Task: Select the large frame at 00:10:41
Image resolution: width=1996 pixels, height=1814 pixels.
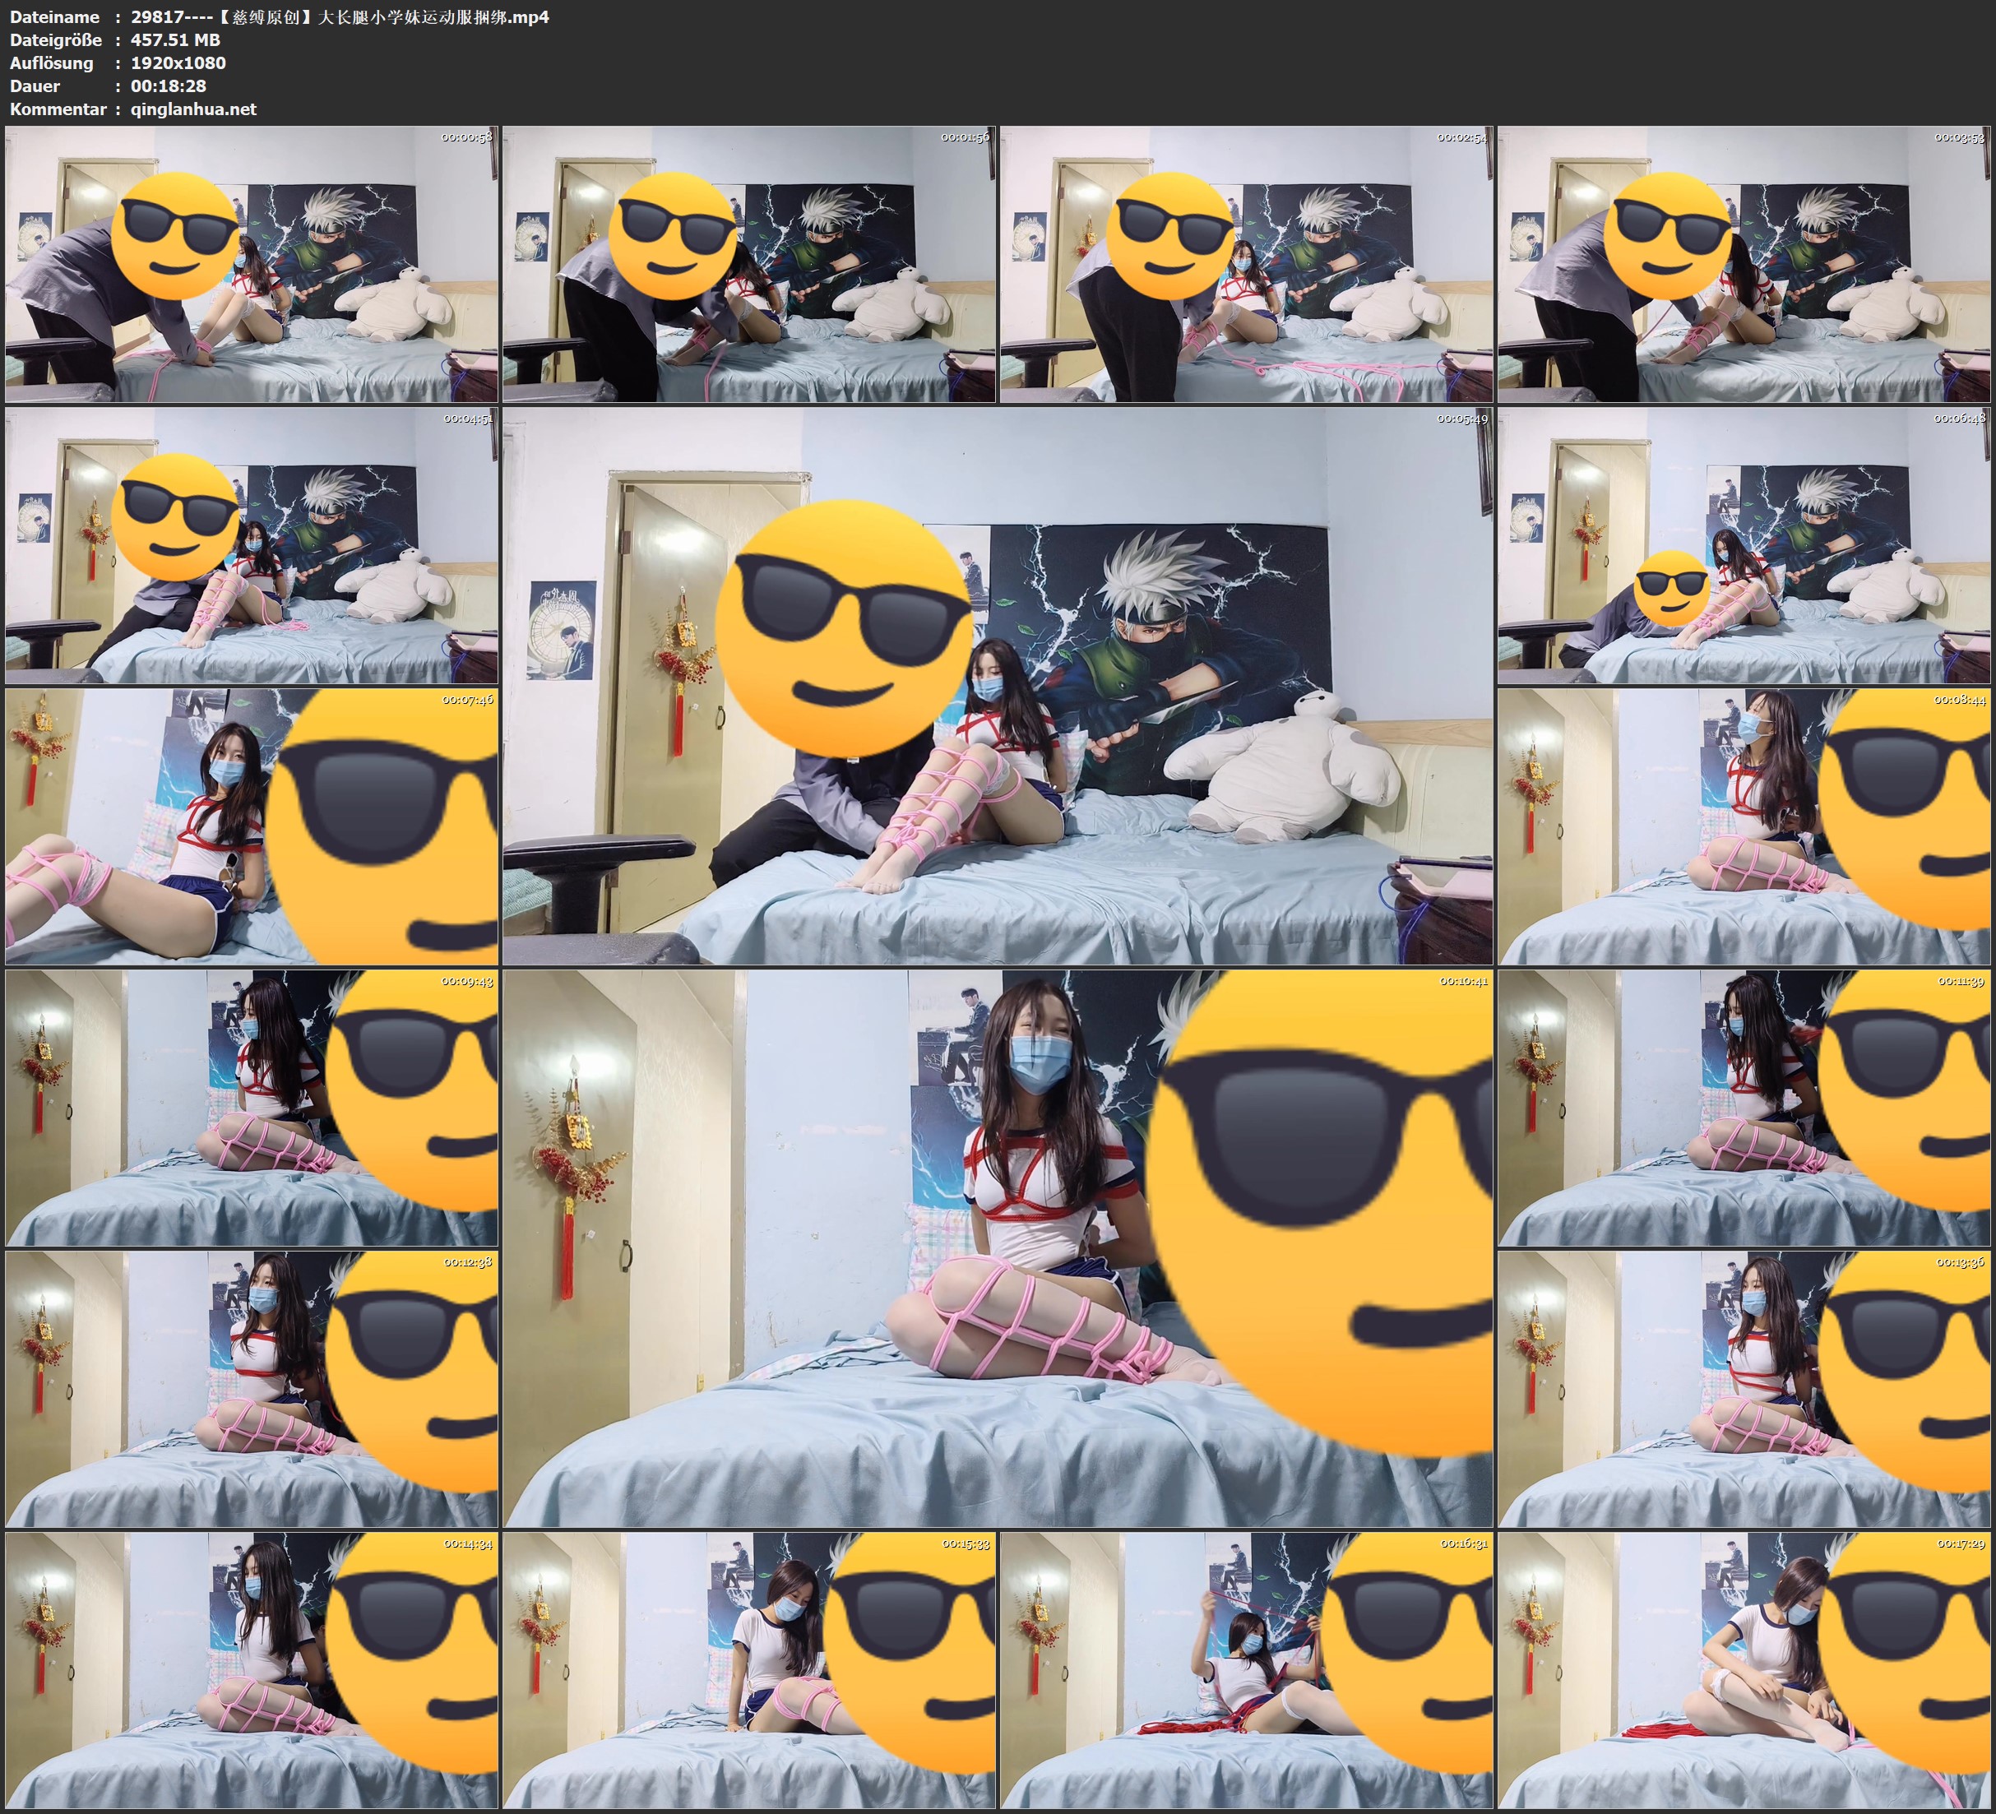Action: click(x=997, y=1247)
